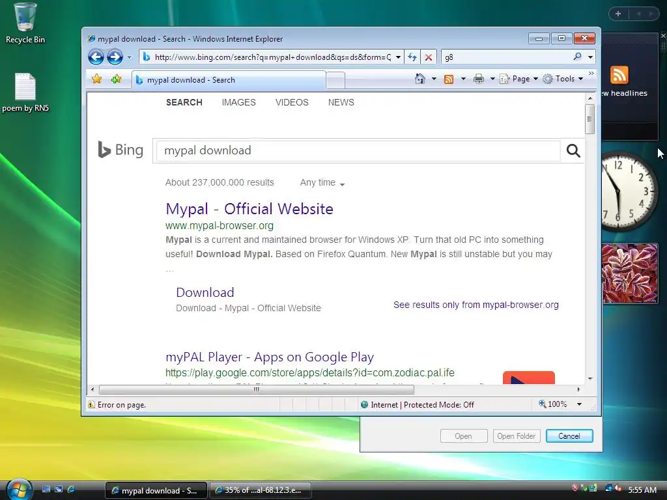Viewport: 667px width, 500px height.
Task: Click Open Folder in download dialog
Action: [x=517, y=436]
